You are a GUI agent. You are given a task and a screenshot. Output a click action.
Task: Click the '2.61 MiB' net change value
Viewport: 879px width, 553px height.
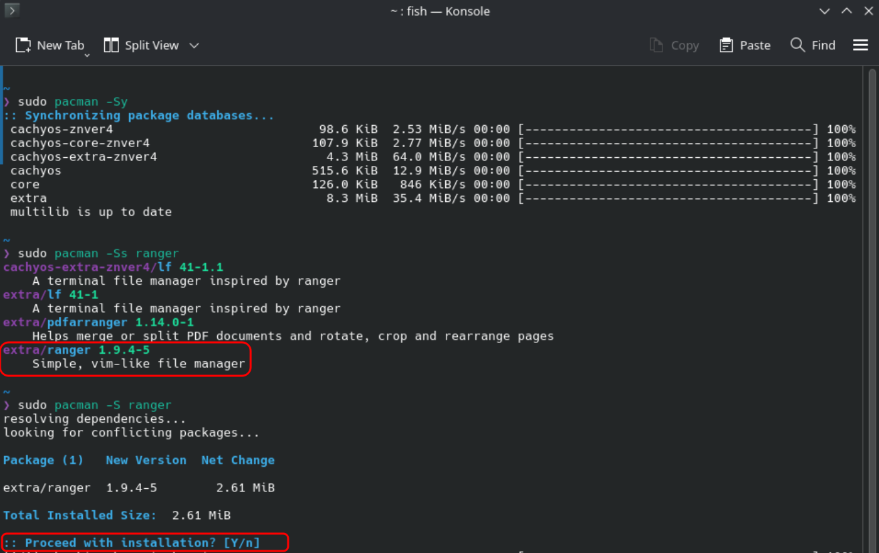(x=245, y=488)
